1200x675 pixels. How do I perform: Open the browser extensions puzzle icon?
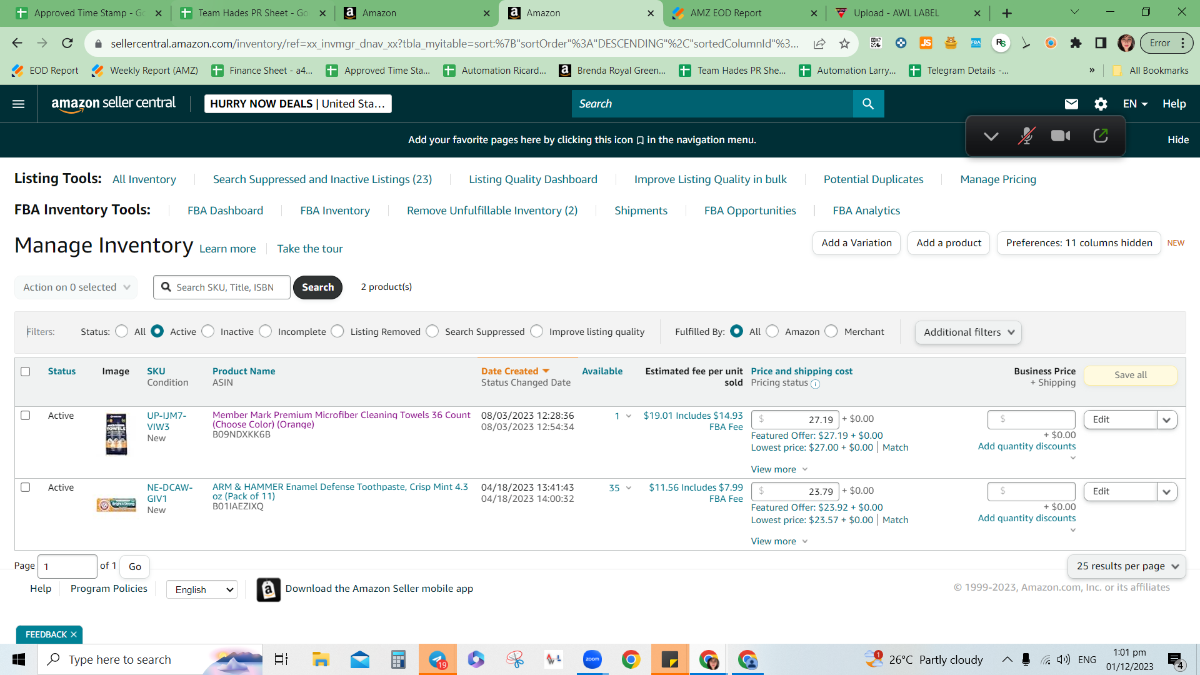1076,43
